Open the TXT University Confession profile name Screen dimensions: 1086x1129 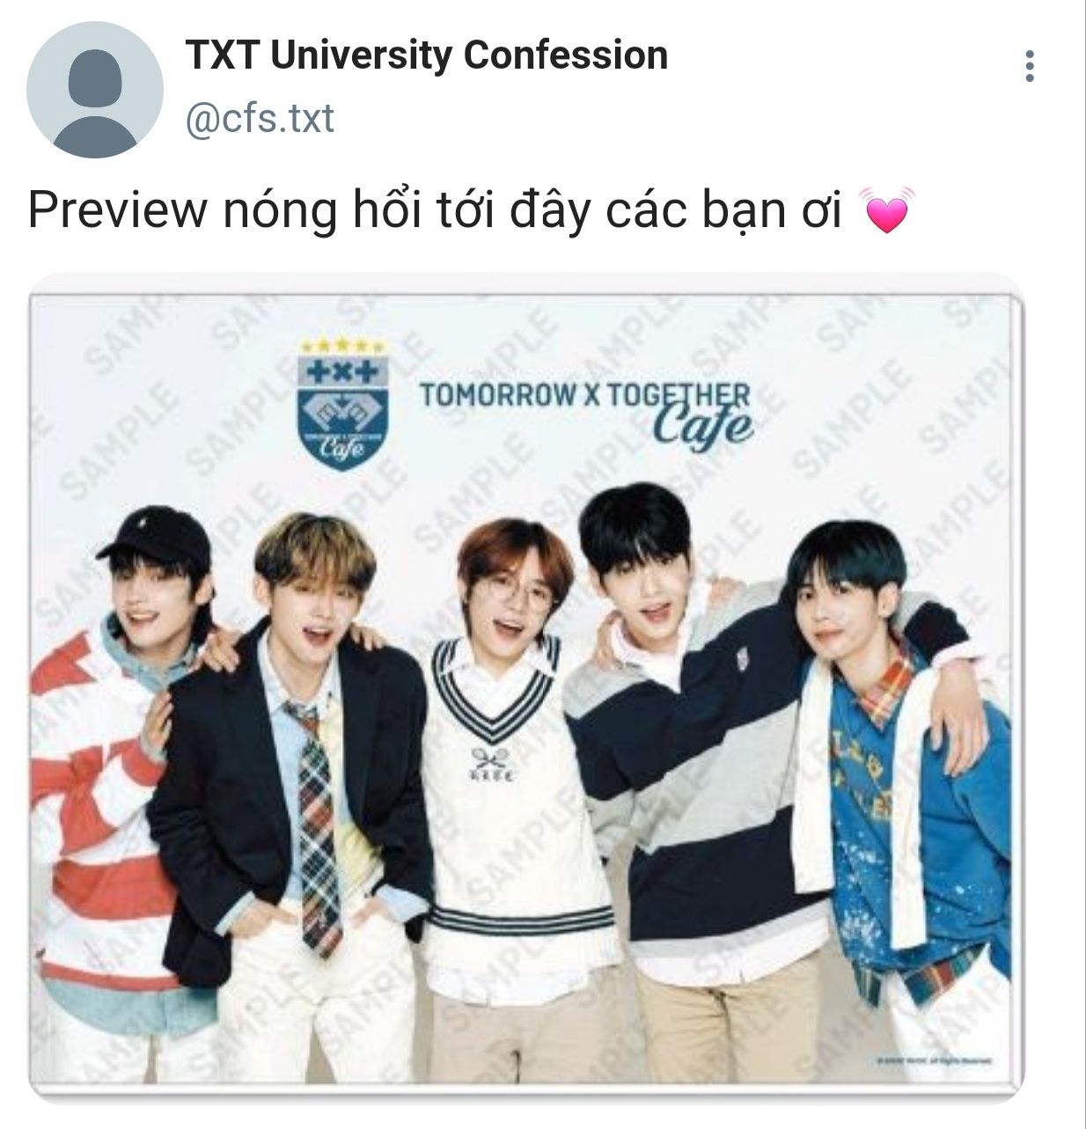[427, 55]
